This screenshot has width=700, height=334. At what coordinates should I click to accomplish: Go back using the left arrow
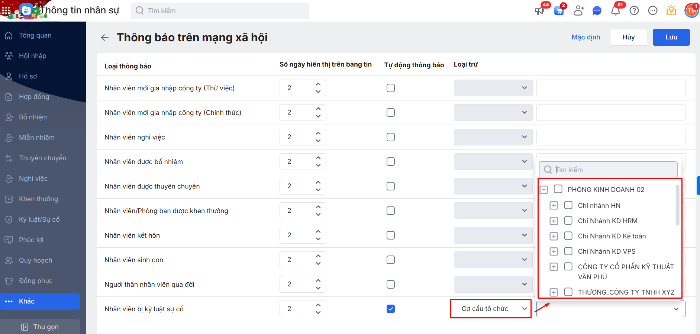[105, 38]
